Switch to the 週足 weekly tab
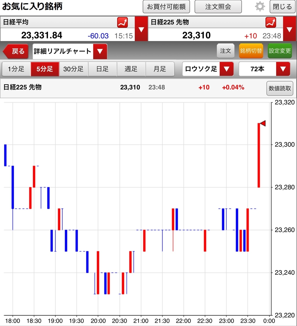The image size is (297, 326). 131,69
